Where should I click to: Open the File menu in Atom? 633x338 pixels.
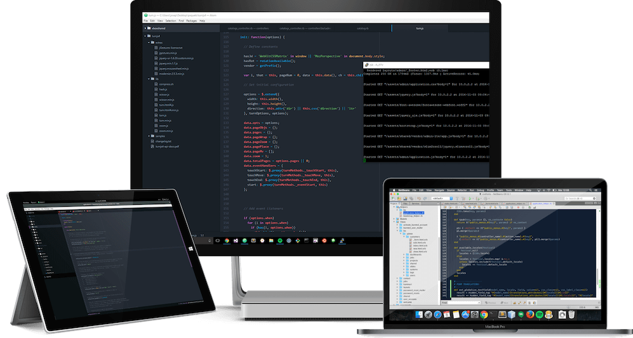[x=146, y=20]
